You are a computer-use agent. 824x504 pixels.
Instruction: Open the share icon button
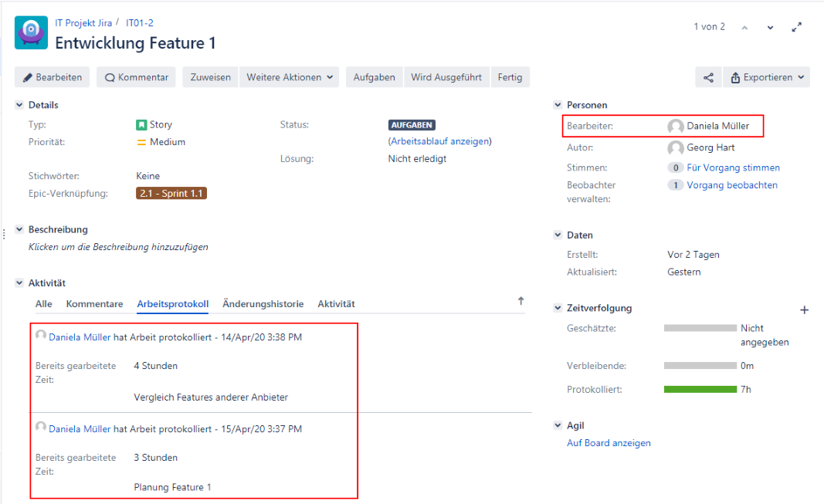[x=708, y=77]
